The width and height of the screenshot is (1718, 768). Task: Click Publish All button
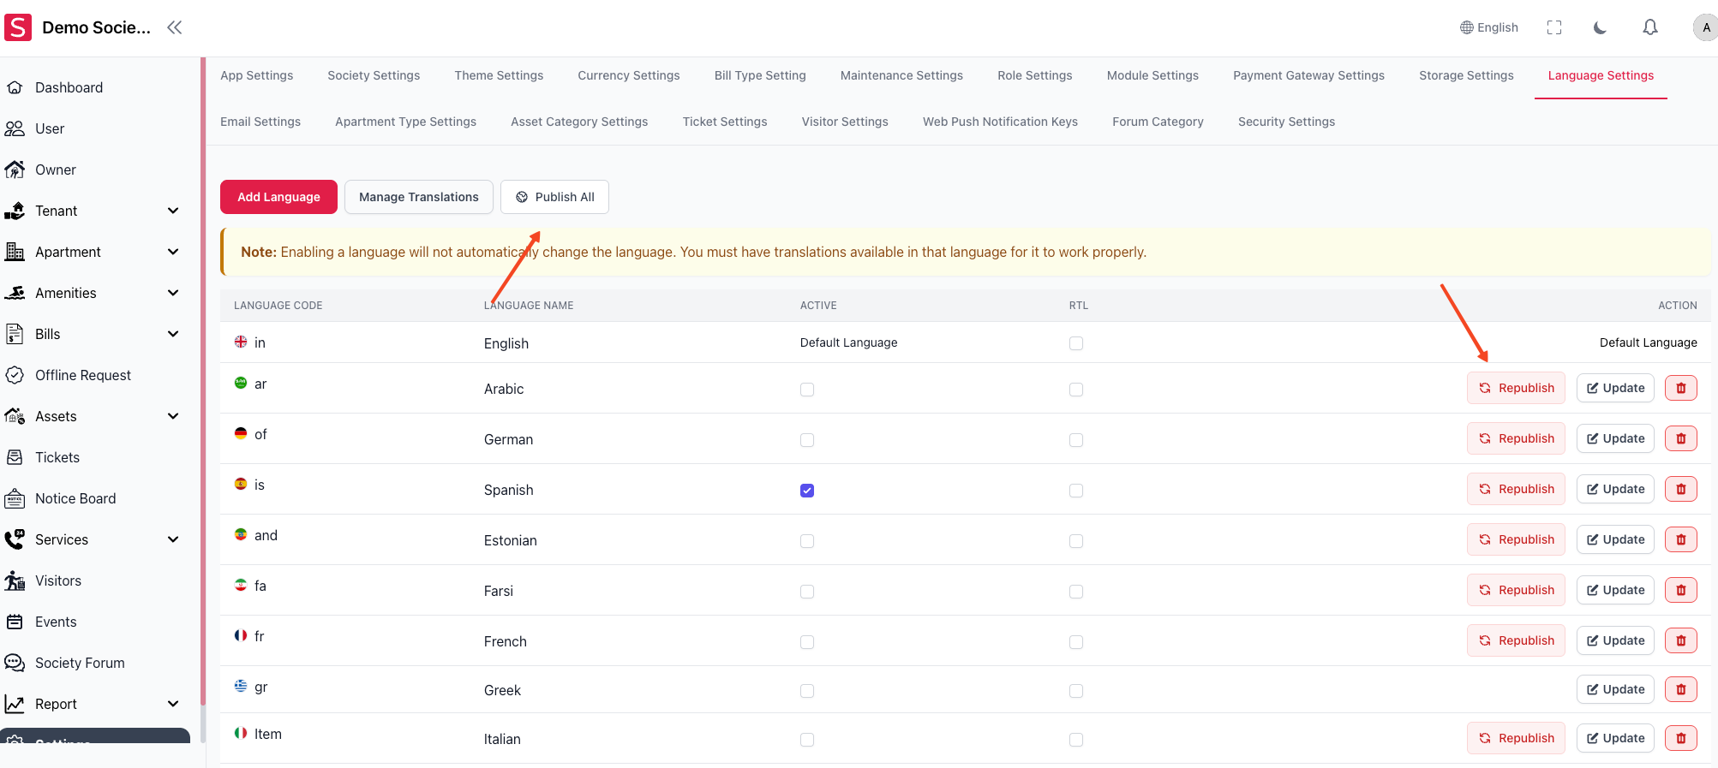click(x=554, y=197)
